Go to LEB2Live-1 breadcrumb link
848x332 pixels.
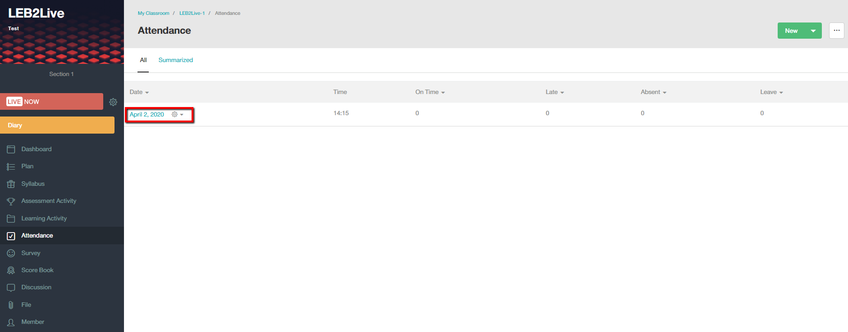[x=192, y=13]
